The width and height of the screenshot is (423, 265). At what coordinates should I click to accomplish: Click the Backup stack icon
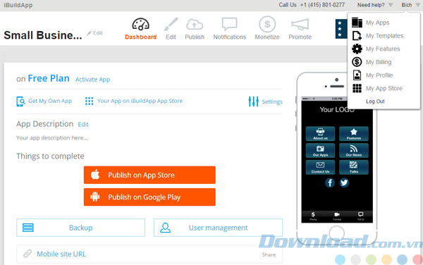(x=28, y=228)
